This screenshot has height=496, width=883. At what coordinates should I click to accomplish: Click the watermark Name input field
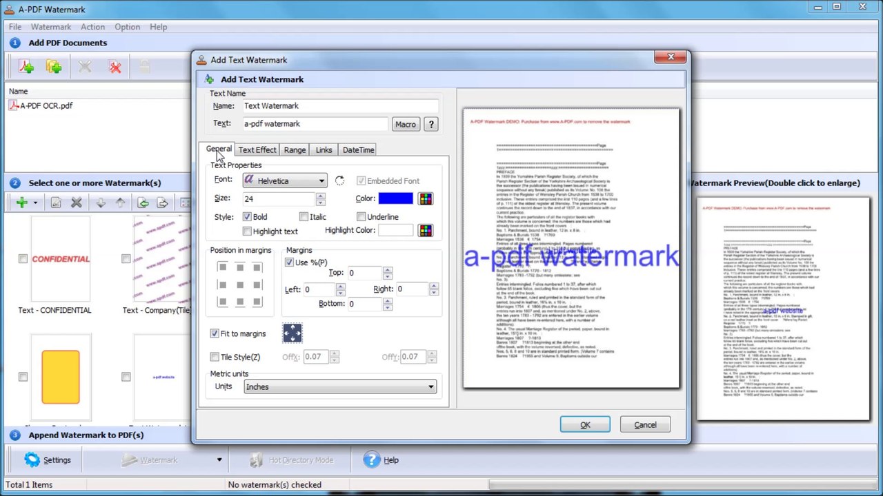(x=339, y=106)
